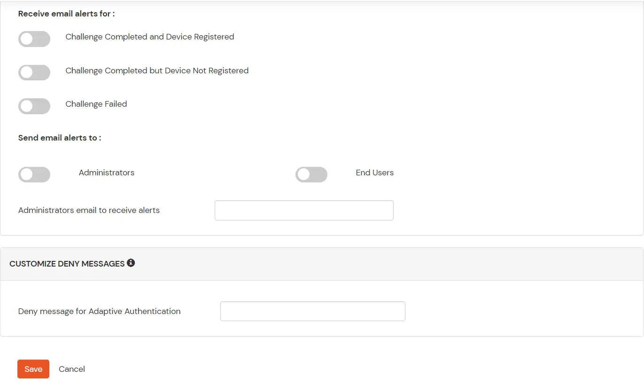644x385 pixels.
Task: Click the 'Challenge Failed' label text
Action: (x=96, y=104)
